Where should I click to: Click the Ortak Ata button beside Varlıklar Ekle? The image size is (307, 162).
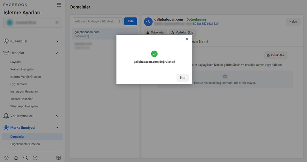pos(155,32)
